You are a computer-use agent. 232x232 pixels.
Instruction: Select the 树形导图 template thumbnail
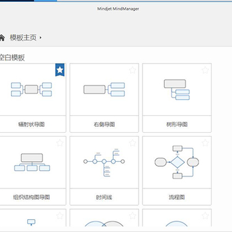click(x=177, y=90)
